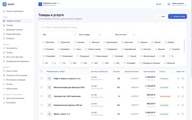Click edit icon for Френч-пресс row
Screen dimensions: 192x120
tap(183, 114)
